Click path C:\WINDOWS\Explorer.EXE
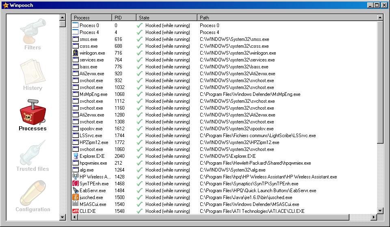390x227 pixels. (228, 156)
